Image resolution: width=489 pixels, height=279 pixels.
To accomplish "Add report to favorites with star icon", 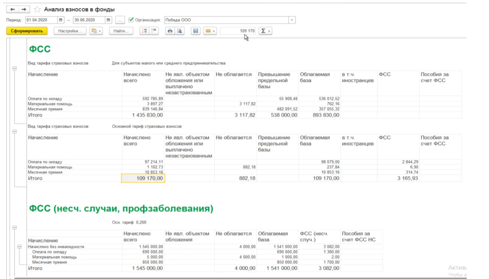I will click(37, 10).
